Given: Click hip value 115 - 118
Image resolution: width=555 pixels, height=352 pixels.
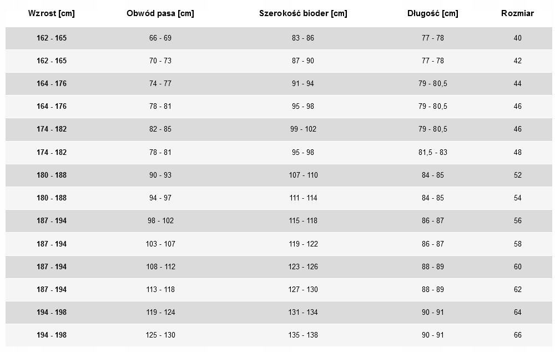Looking at the screenshot, I should (303, 220).
